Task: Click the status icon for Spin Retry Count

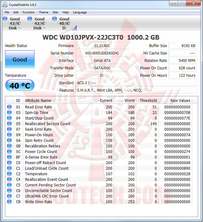Action: click(9, 140)
